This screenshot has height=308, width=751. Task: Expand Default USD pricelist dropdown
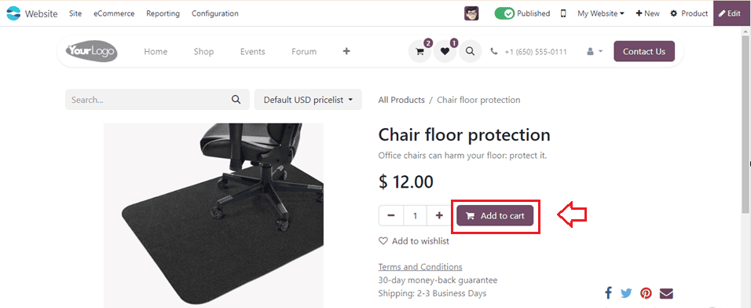[308, 100]
